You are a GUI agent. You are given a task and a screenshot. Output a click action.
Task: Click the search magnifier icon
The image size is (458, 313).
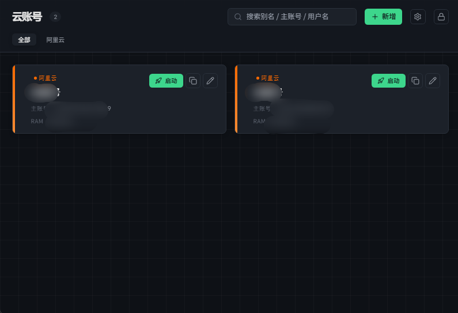[238, 17]
